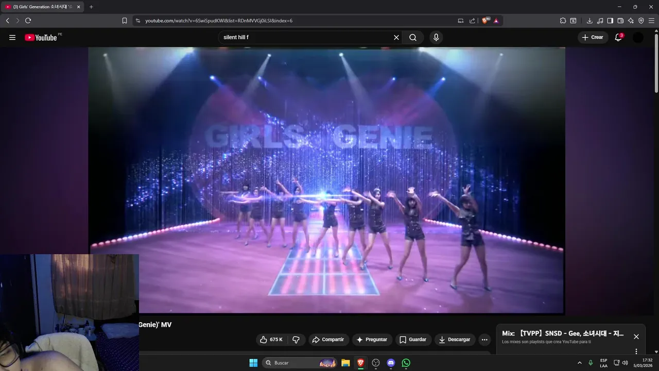Open YouTube notifications bell

618,38
